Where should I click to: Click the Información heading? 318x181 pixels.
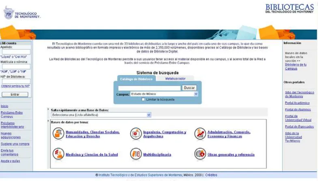point(292,43)
